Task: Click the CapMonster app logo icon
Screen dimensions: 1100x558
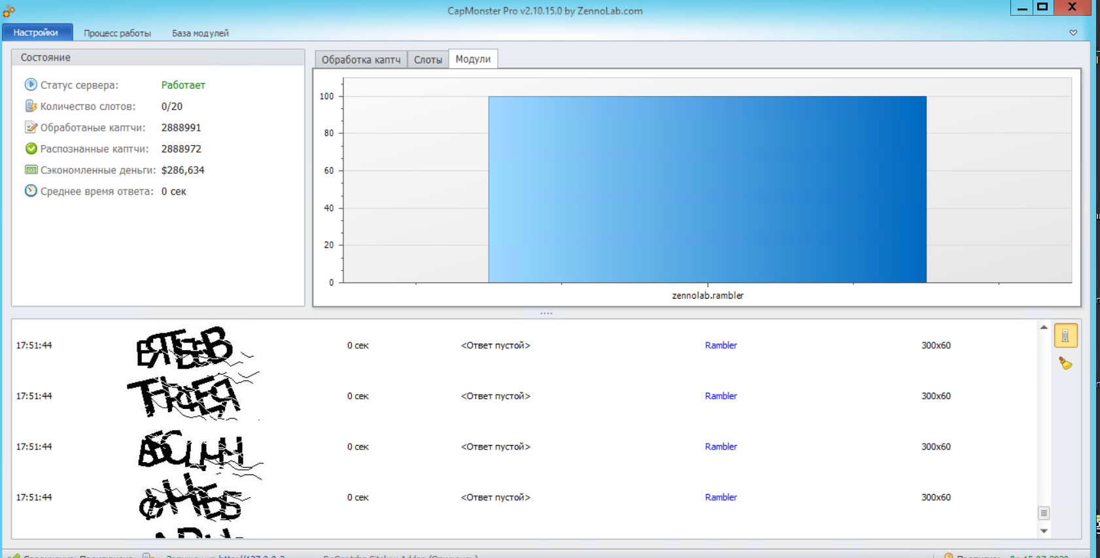Action: tap(9, 10)
